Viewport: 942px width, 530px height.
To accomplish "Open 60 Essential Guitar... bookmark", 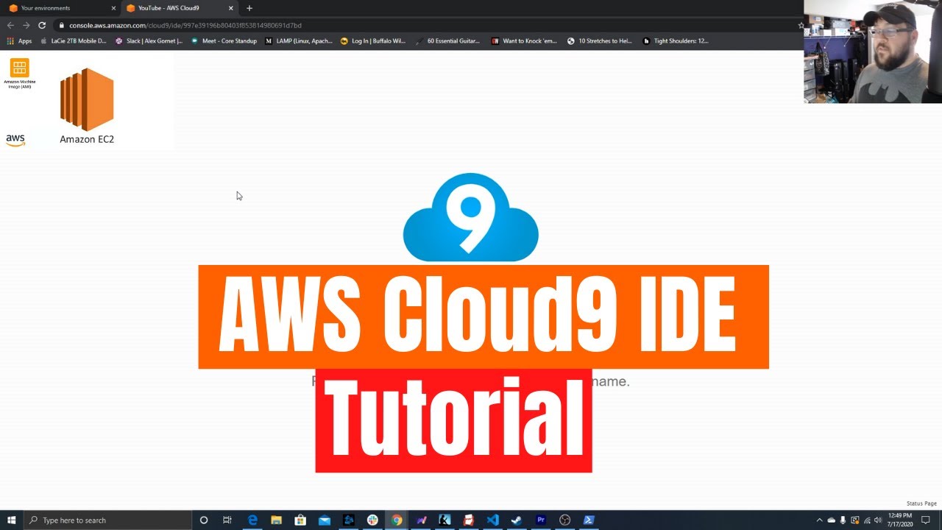I will point(449,41).
